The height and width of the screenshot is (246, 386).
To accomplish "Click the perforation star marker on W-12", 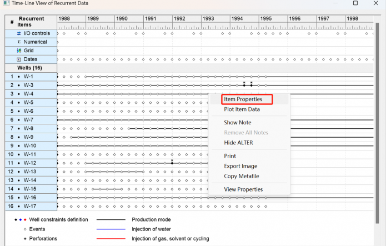I will 172,162.
